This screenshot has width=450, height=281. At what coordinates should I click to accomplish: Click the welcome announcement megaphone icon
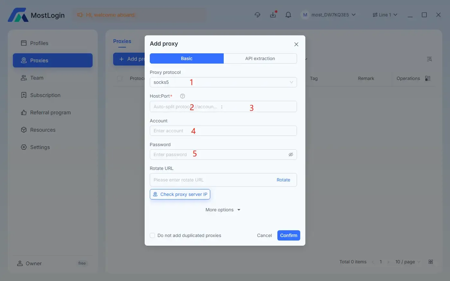point(80,15)
